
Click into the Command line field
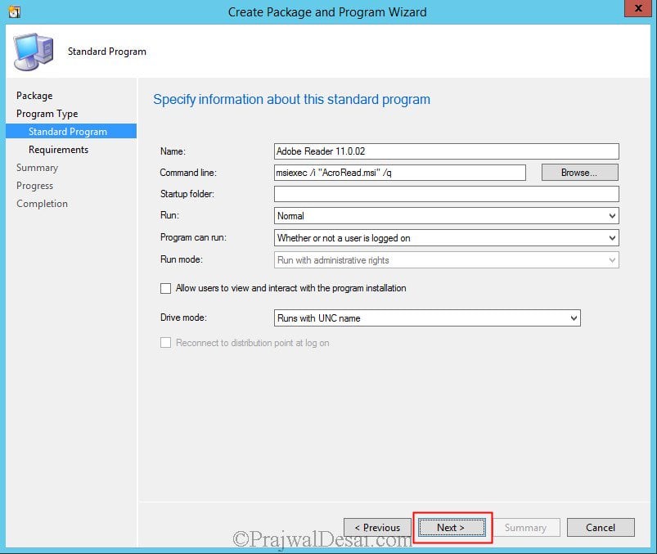[400, 173]
